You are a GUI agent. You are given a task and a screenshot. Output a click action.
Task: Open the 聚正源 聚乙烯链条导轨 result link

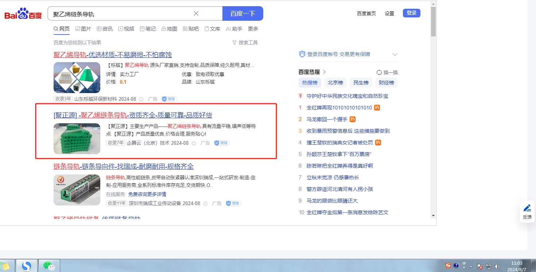133,115
